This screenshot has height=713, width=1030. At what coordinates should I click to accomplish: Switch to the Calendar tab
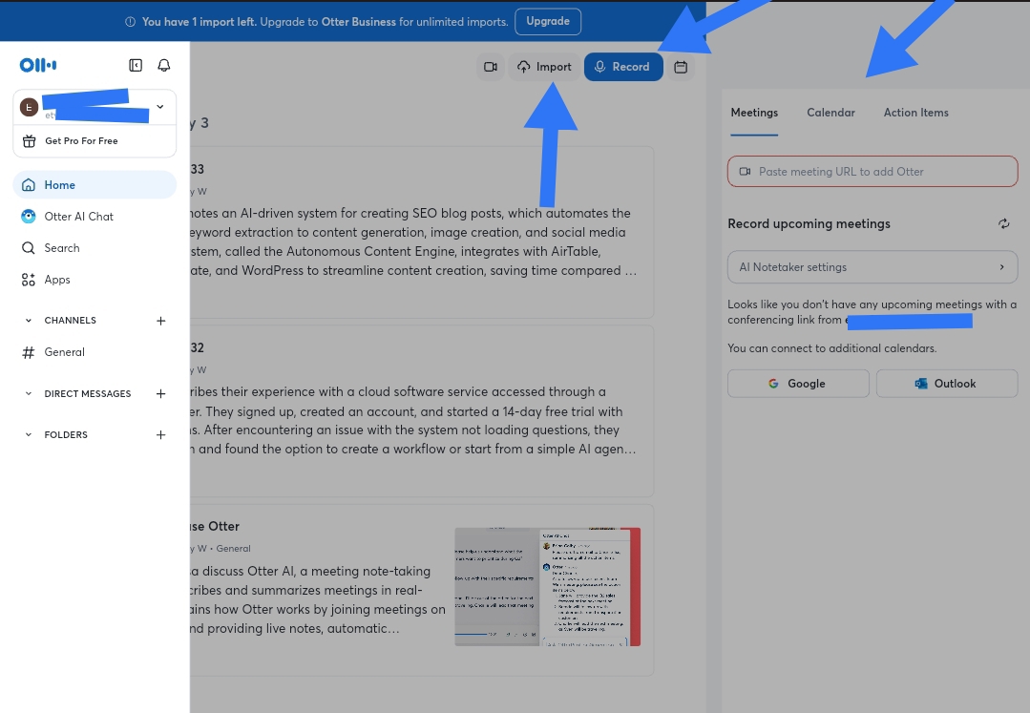pos(830,113)
